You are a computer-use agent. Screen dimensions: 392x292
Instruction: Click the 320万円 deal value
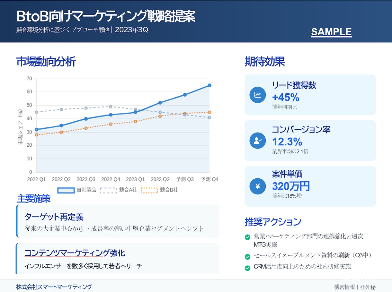[x=291, y=186]
